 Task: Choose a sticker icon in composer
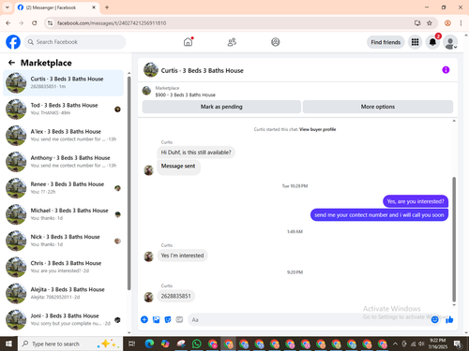168,319
